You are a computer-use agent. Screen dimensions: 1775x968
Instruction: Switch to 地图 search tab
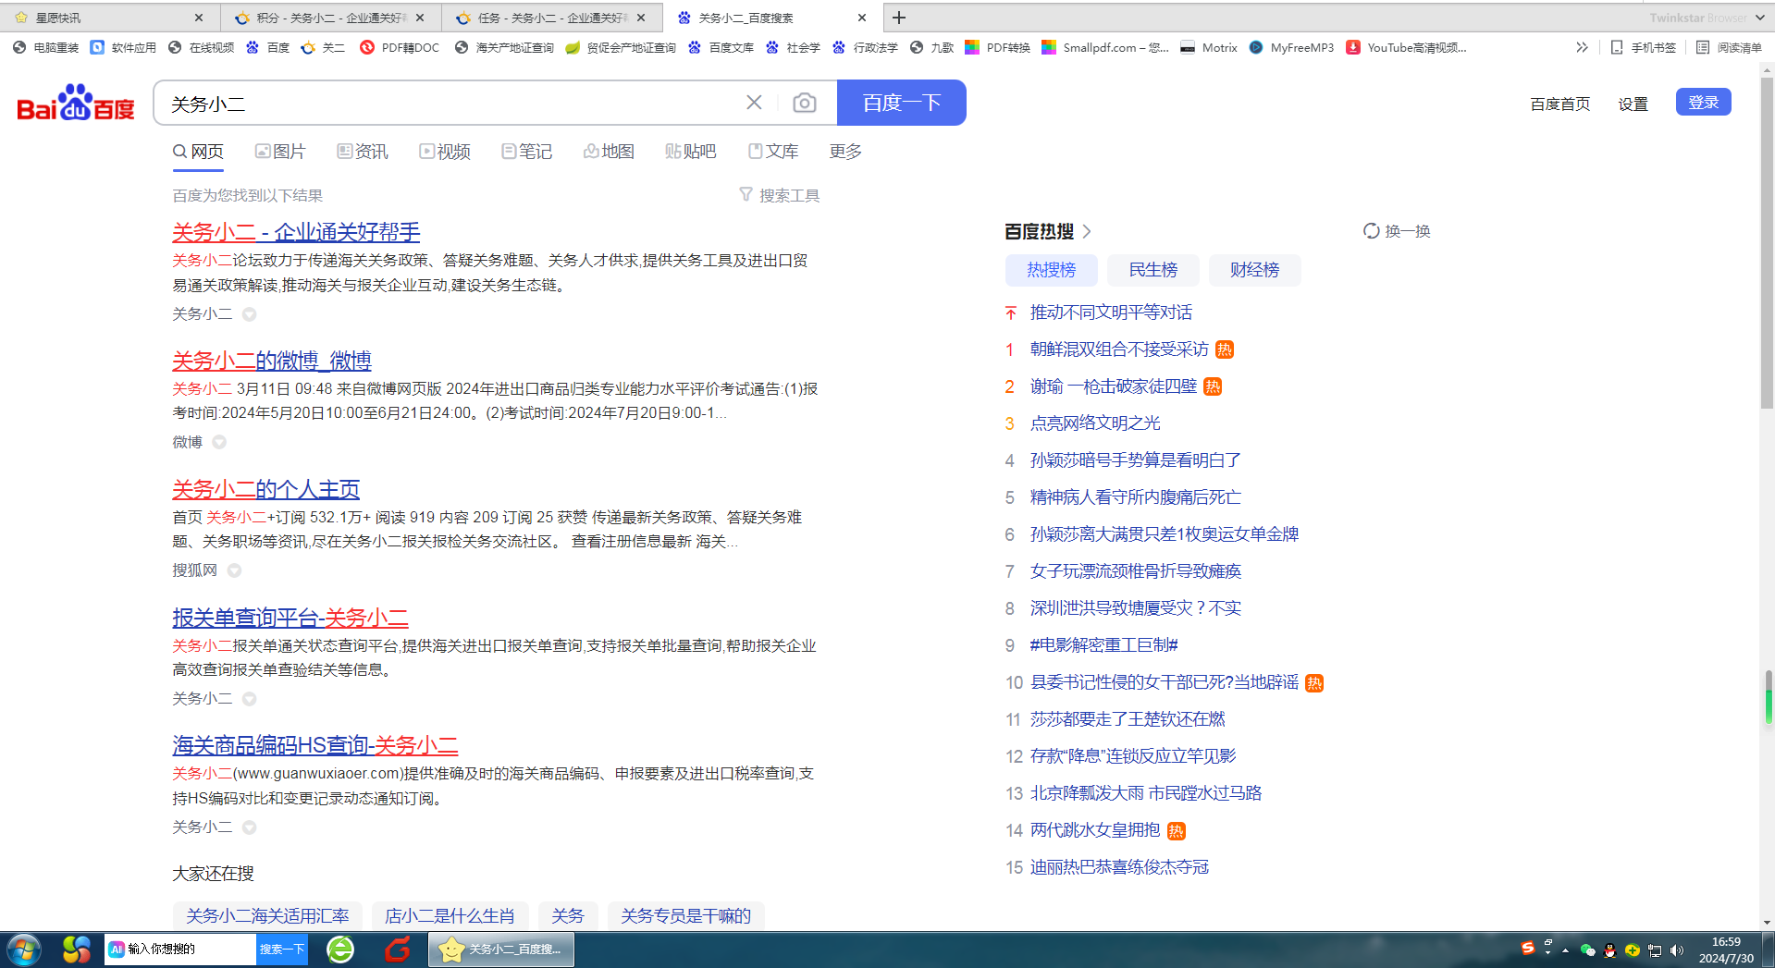coord(609,151)
